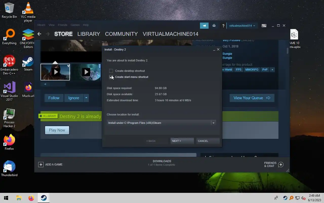The image size is (324, 203).
Task: Launch Visual Studio 2017 desktop icon
Action: point(9,91)
